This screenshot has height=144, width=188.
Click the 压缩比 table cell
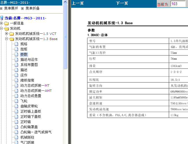[128, 80]
